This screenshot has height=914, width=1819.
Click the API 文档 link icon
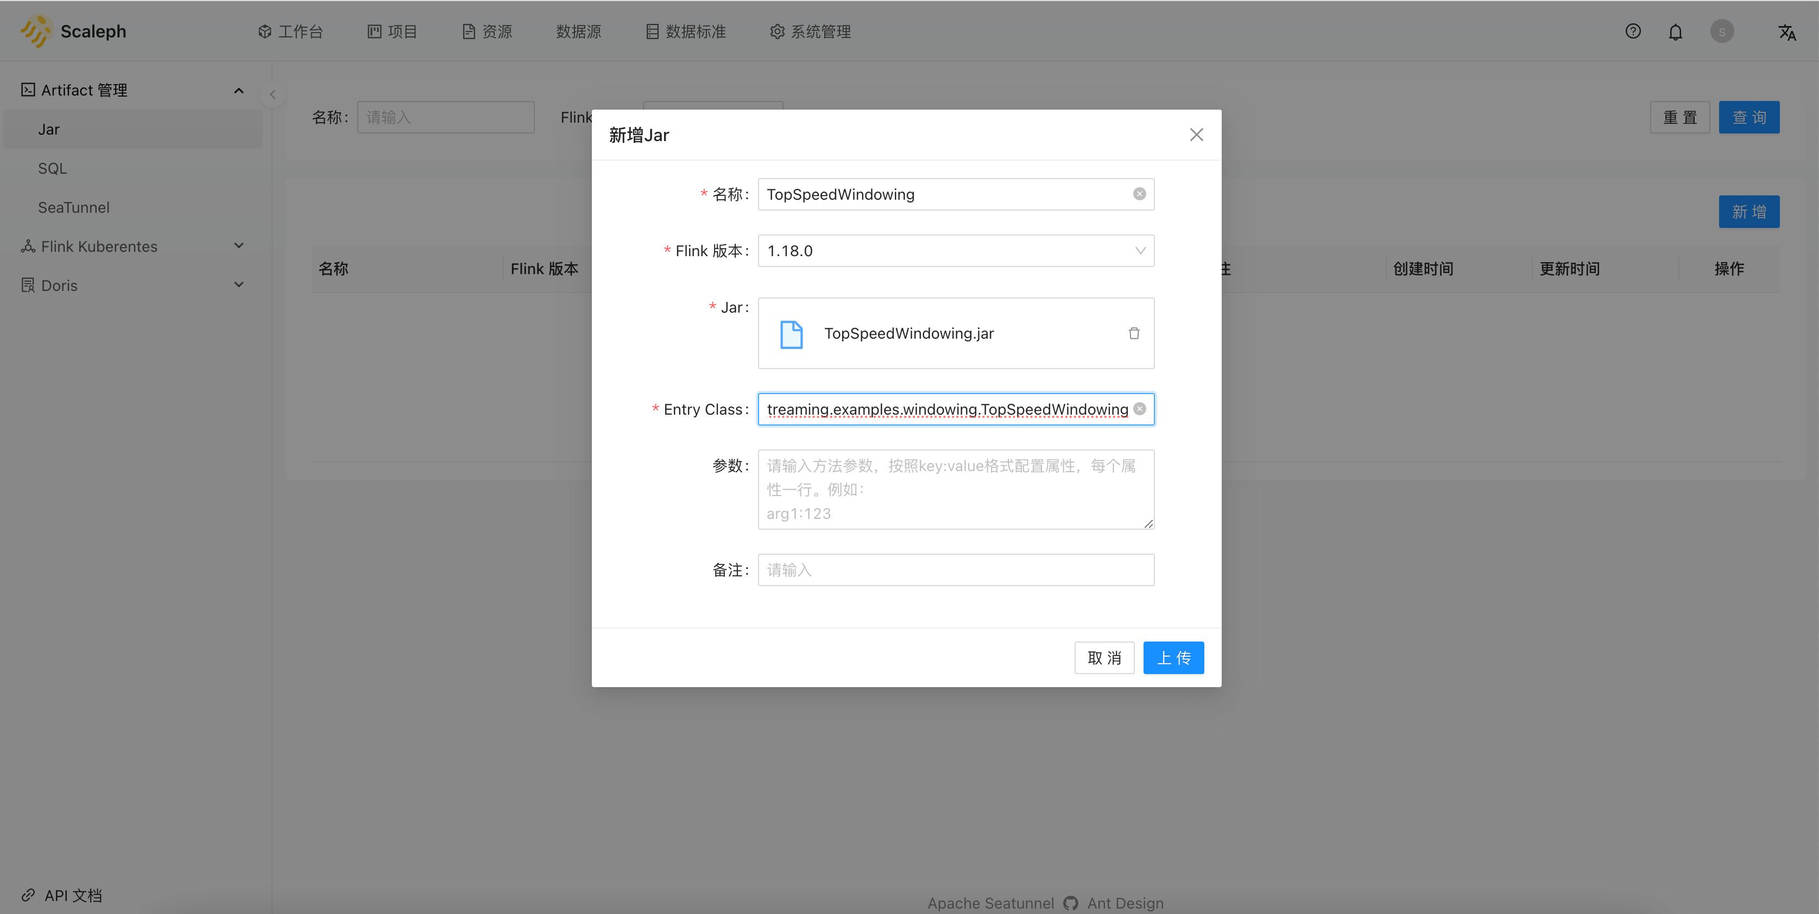click(x=28, y=895)
